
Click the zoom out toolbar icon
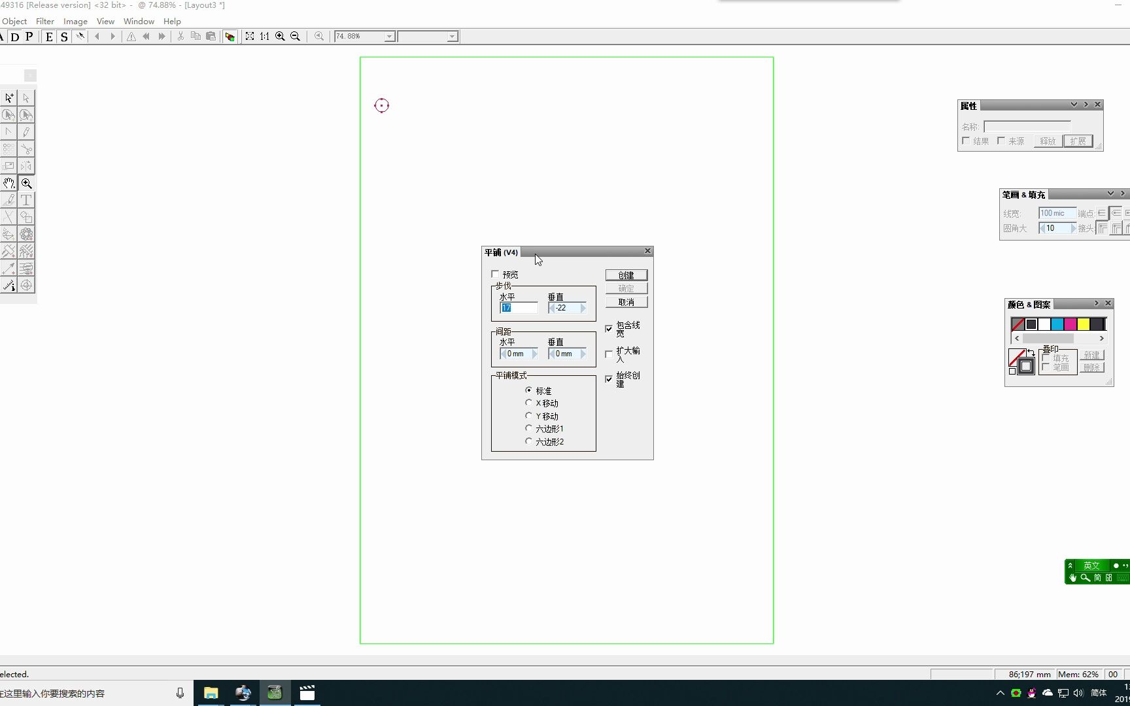click(x=295, y=37)
